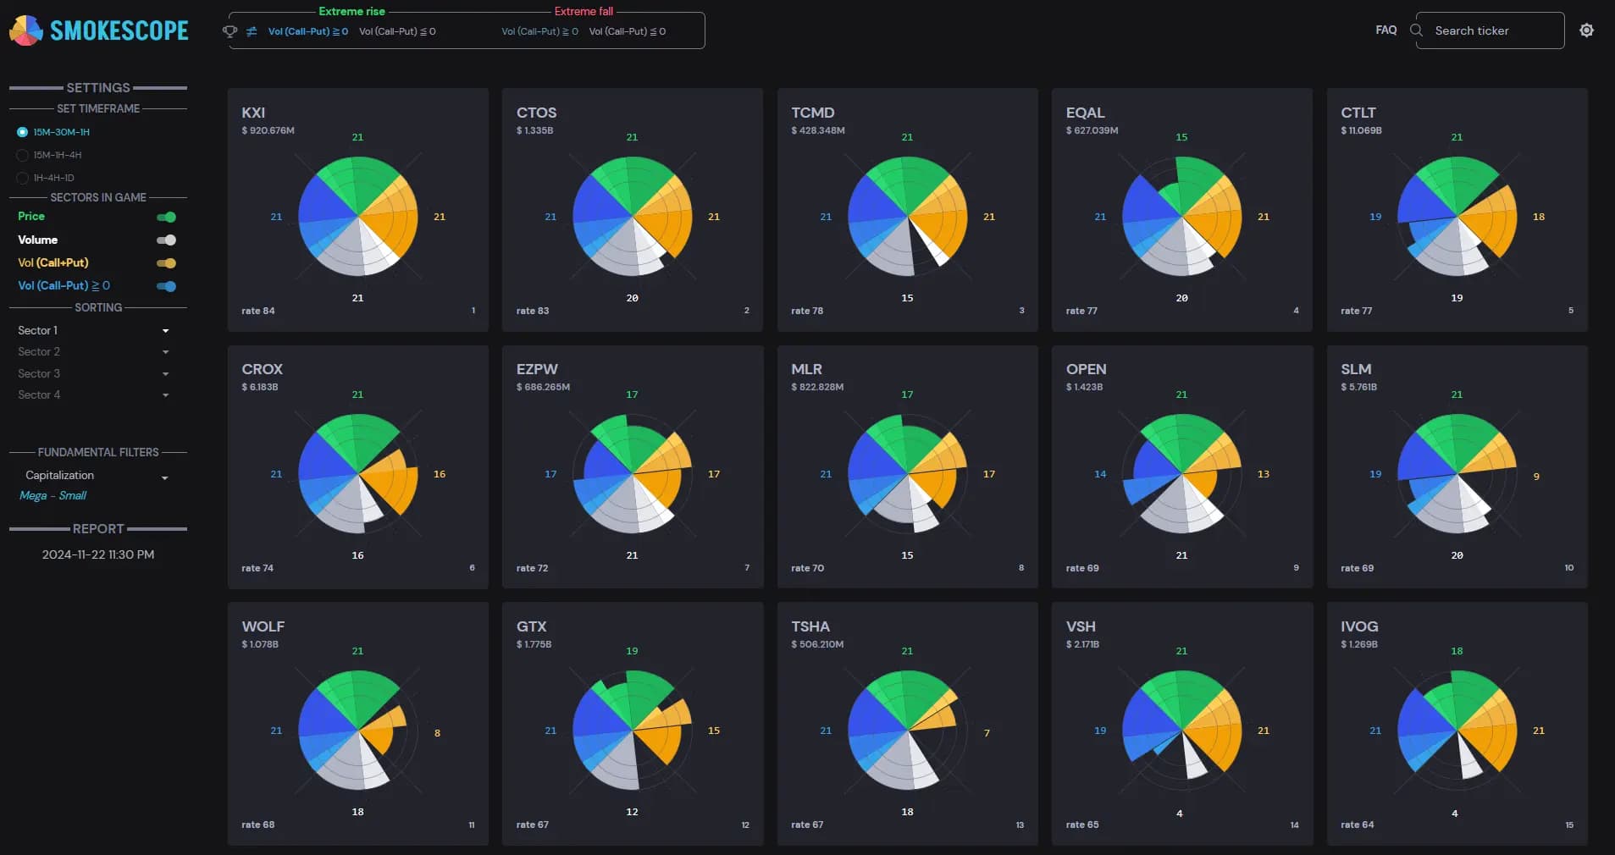Viewport: 1615px width, 855px height.
Task: Open the VSH radial chart
Action: point(1181,731)
